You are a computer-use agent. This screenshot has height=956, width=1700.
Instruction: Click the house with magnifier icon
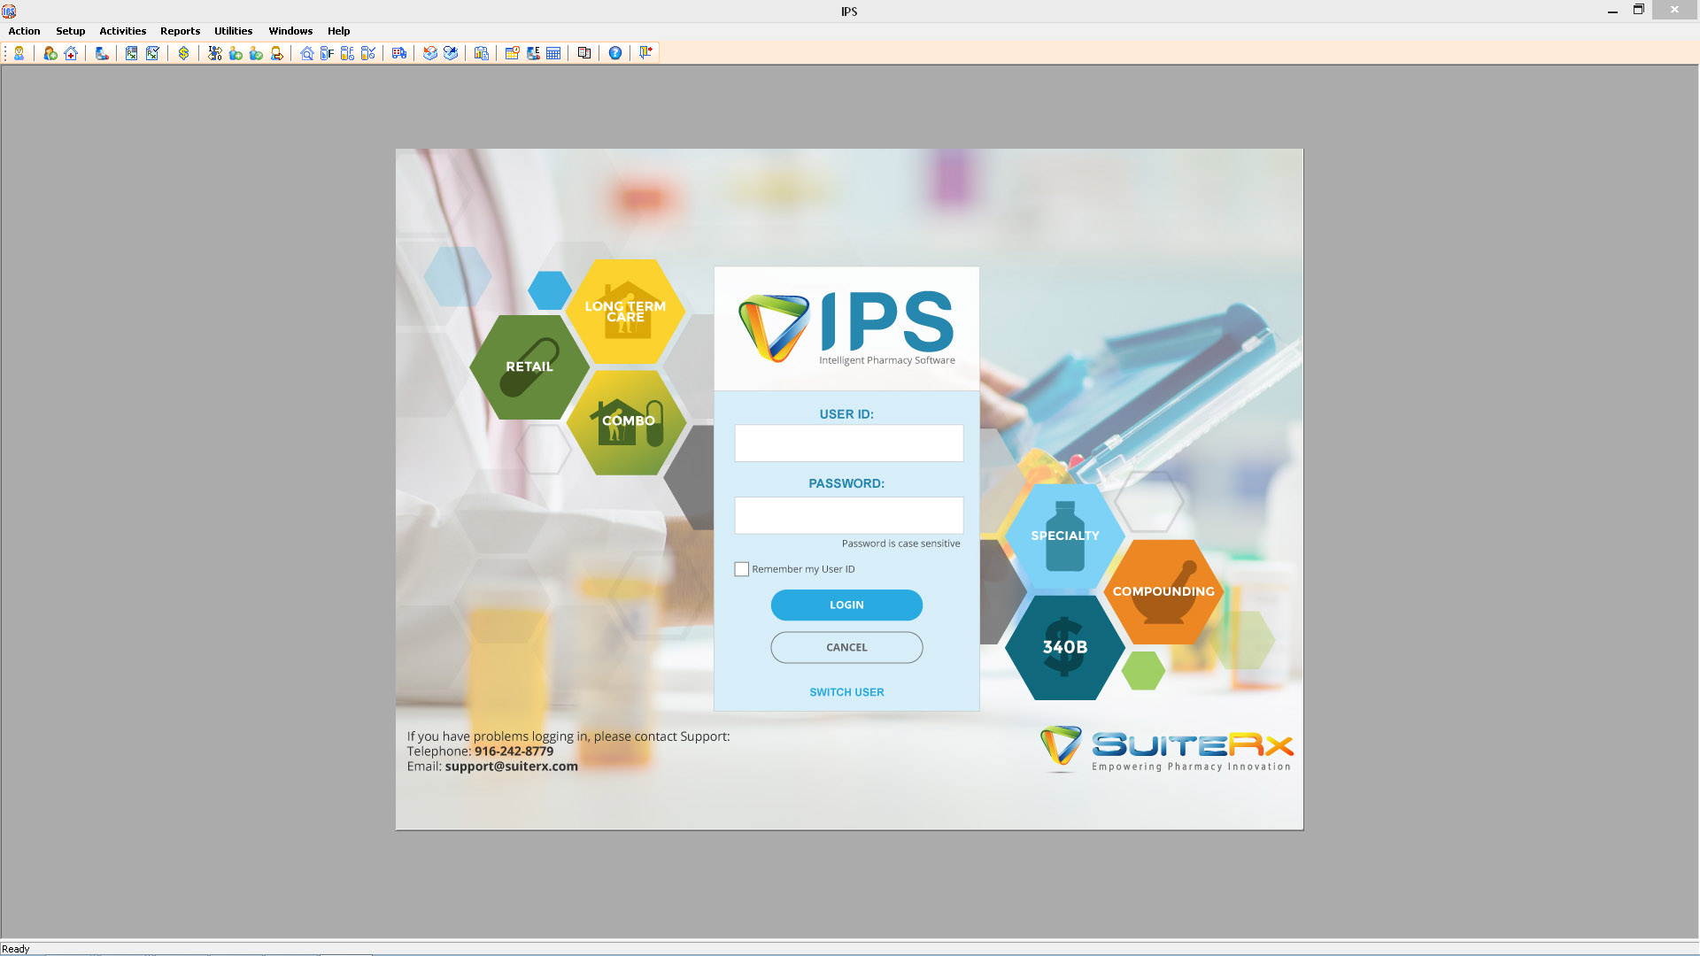(306, 53)
